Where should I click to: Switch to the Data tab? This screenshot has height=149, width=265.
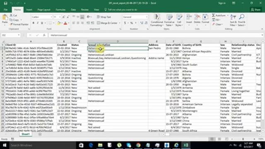click(x=73, y=10)
